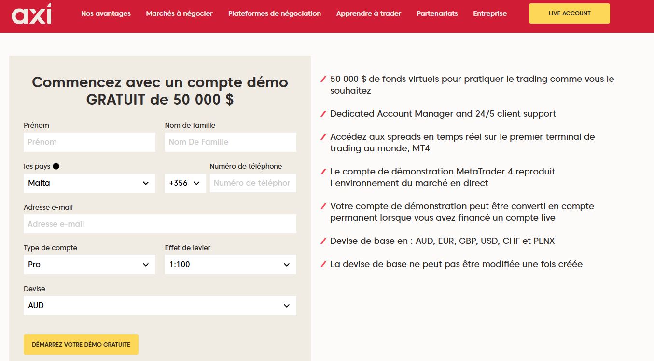The width and height of the screenshot is (654, 361).
Task: Open the Nos avantages menu
Action: [105, 13]
